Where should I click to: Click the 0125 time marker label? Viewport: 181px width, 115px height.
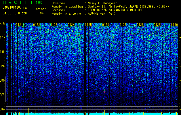pos(88,25)
